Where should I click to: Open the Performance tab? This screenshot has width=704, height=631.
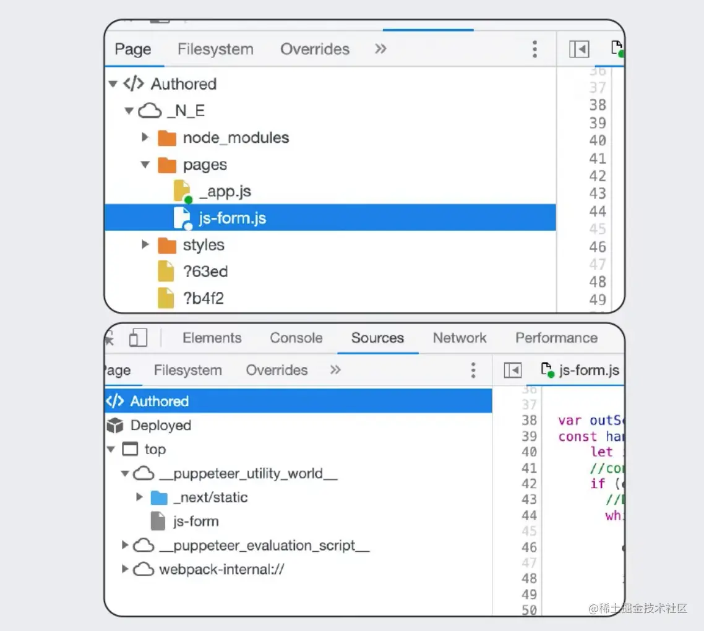coord(556,338)
